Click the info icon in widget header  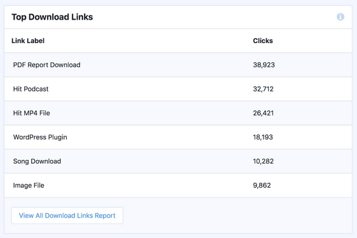pos(340,17)
